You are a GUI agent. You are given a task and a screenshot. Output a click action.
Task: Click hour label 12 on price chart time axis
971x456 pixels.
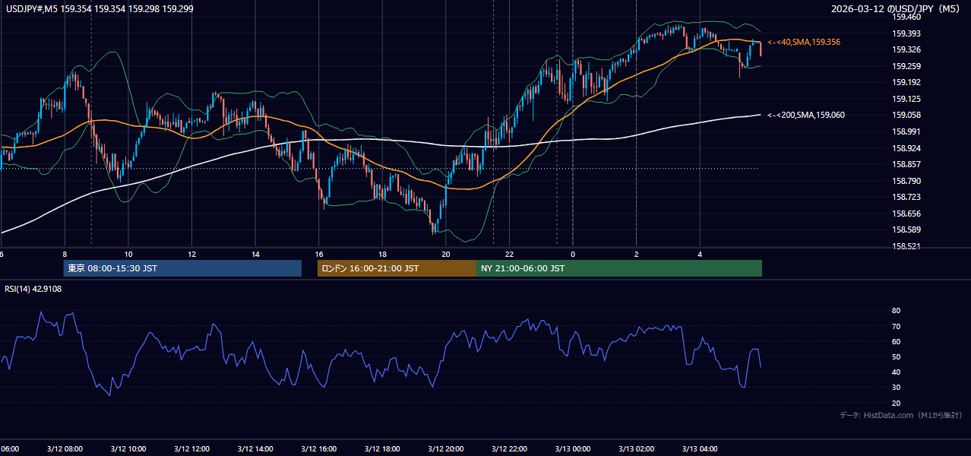(x=191, y=255)
